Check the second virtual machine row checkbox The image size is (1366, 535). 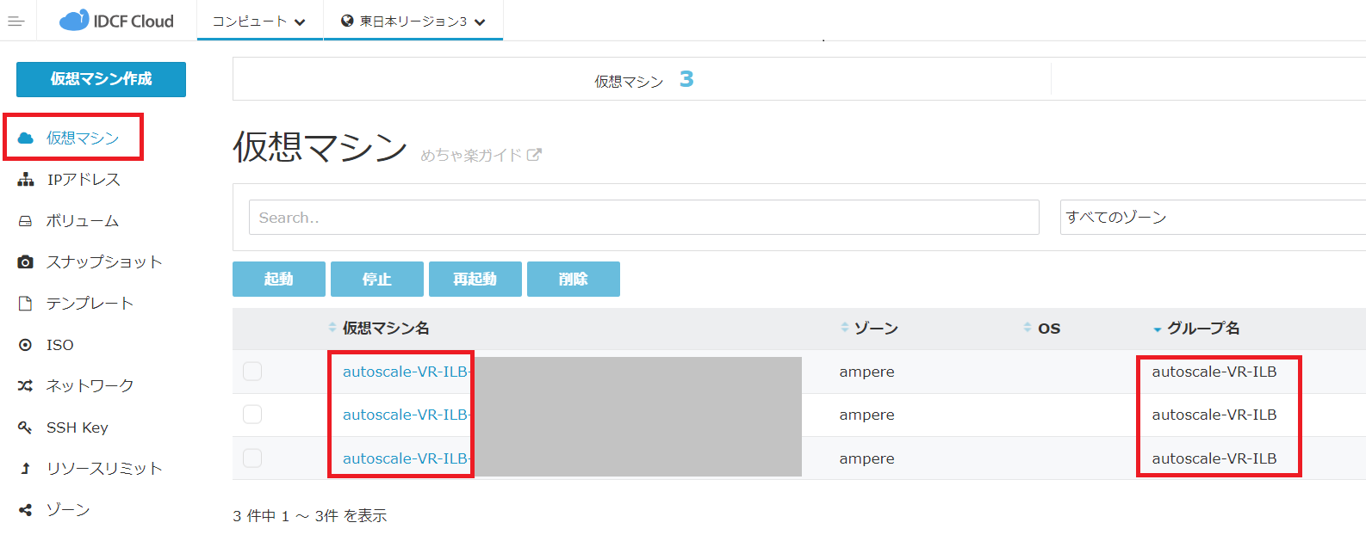(252, 415)
